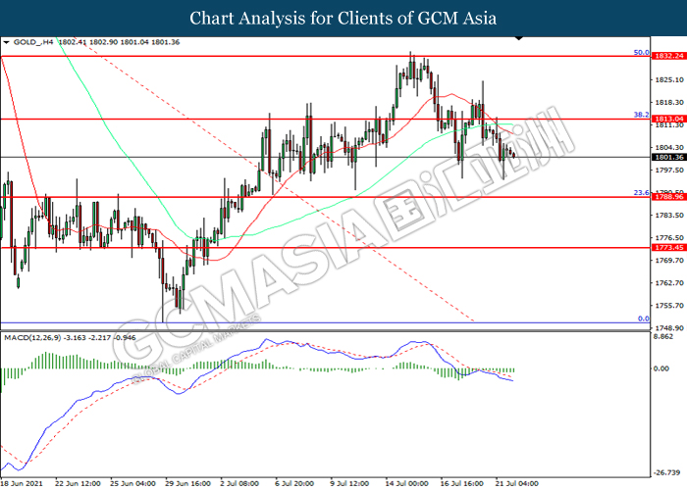The image size is (687, 490).
Task: Click the 1825.10 price axis value
Action: 669,79
